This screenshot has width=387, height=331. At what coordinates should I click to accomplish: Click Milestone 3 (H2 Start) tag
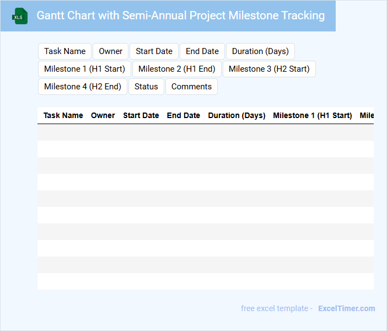269,69
